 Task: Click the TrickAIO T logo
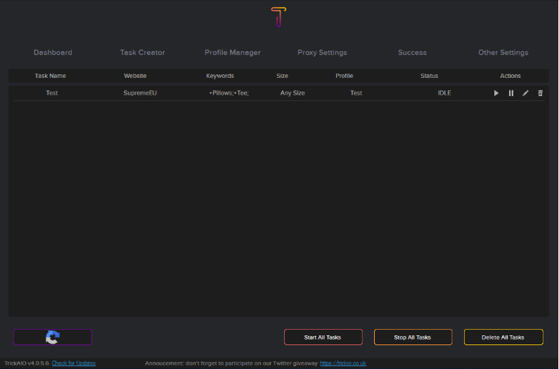click(278, 17)
